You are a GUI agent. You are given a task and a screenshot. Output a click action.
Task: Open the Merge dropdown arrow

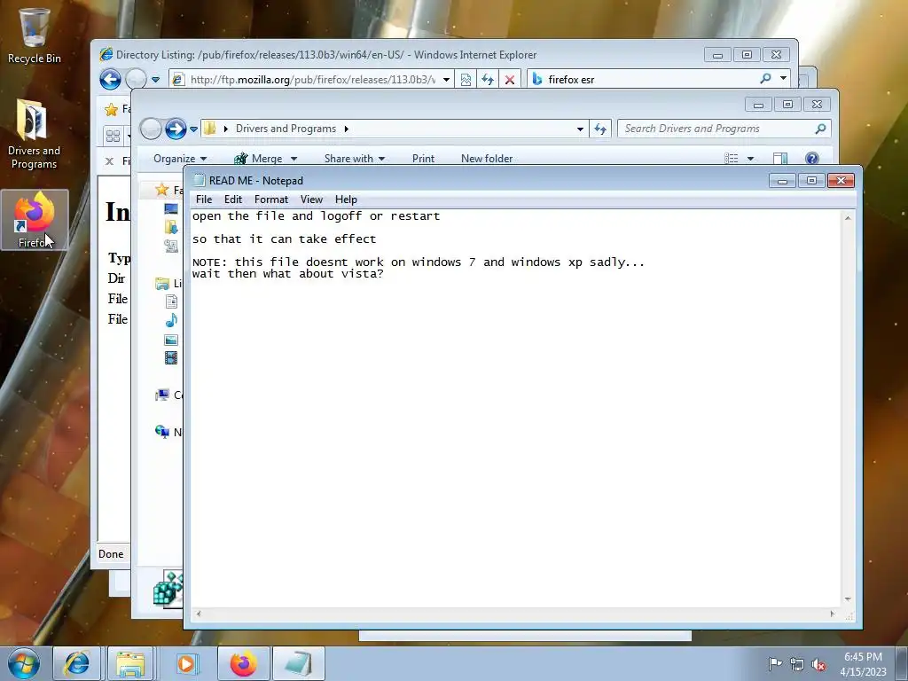(294, 159)
